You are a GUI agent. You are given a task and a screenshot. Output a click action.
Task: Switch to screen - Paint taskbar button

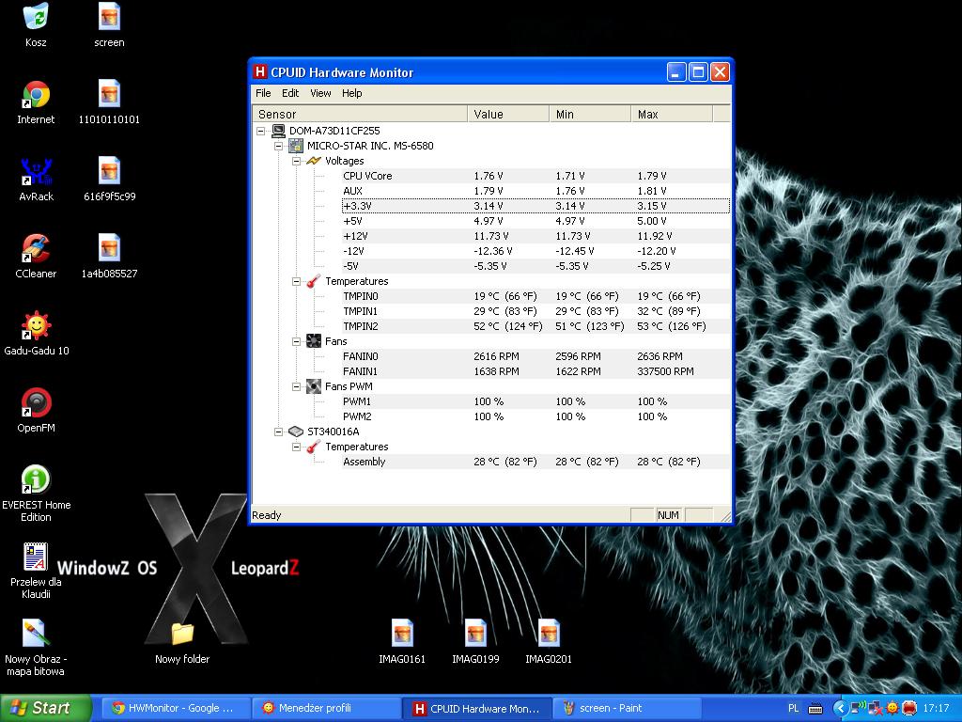[x=628, y=708]
